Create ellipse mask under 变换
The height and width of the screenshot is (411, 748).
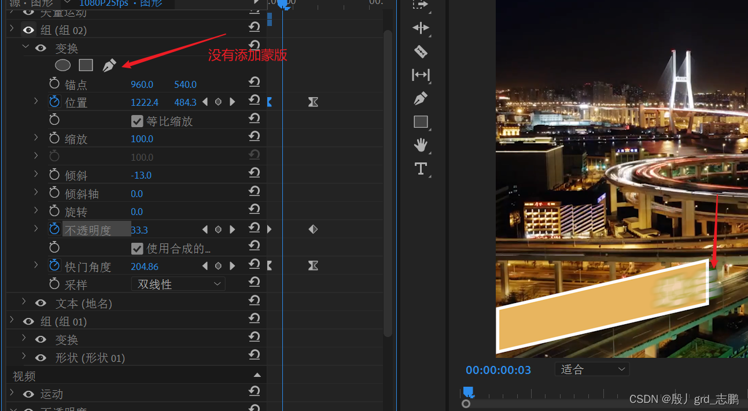(x=62, y=65)
